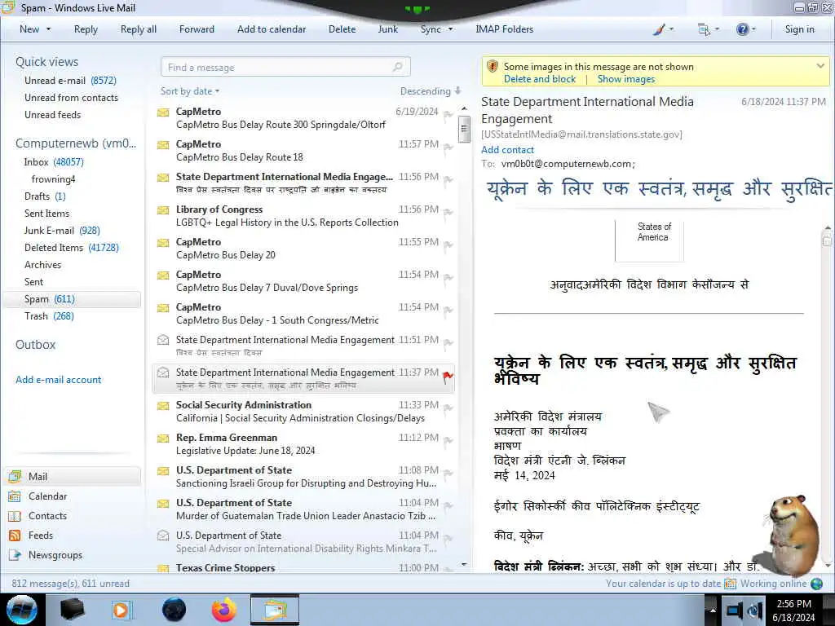Click the Newsgroups icon
Screen dimensions: 835x626
click(15, 555)
